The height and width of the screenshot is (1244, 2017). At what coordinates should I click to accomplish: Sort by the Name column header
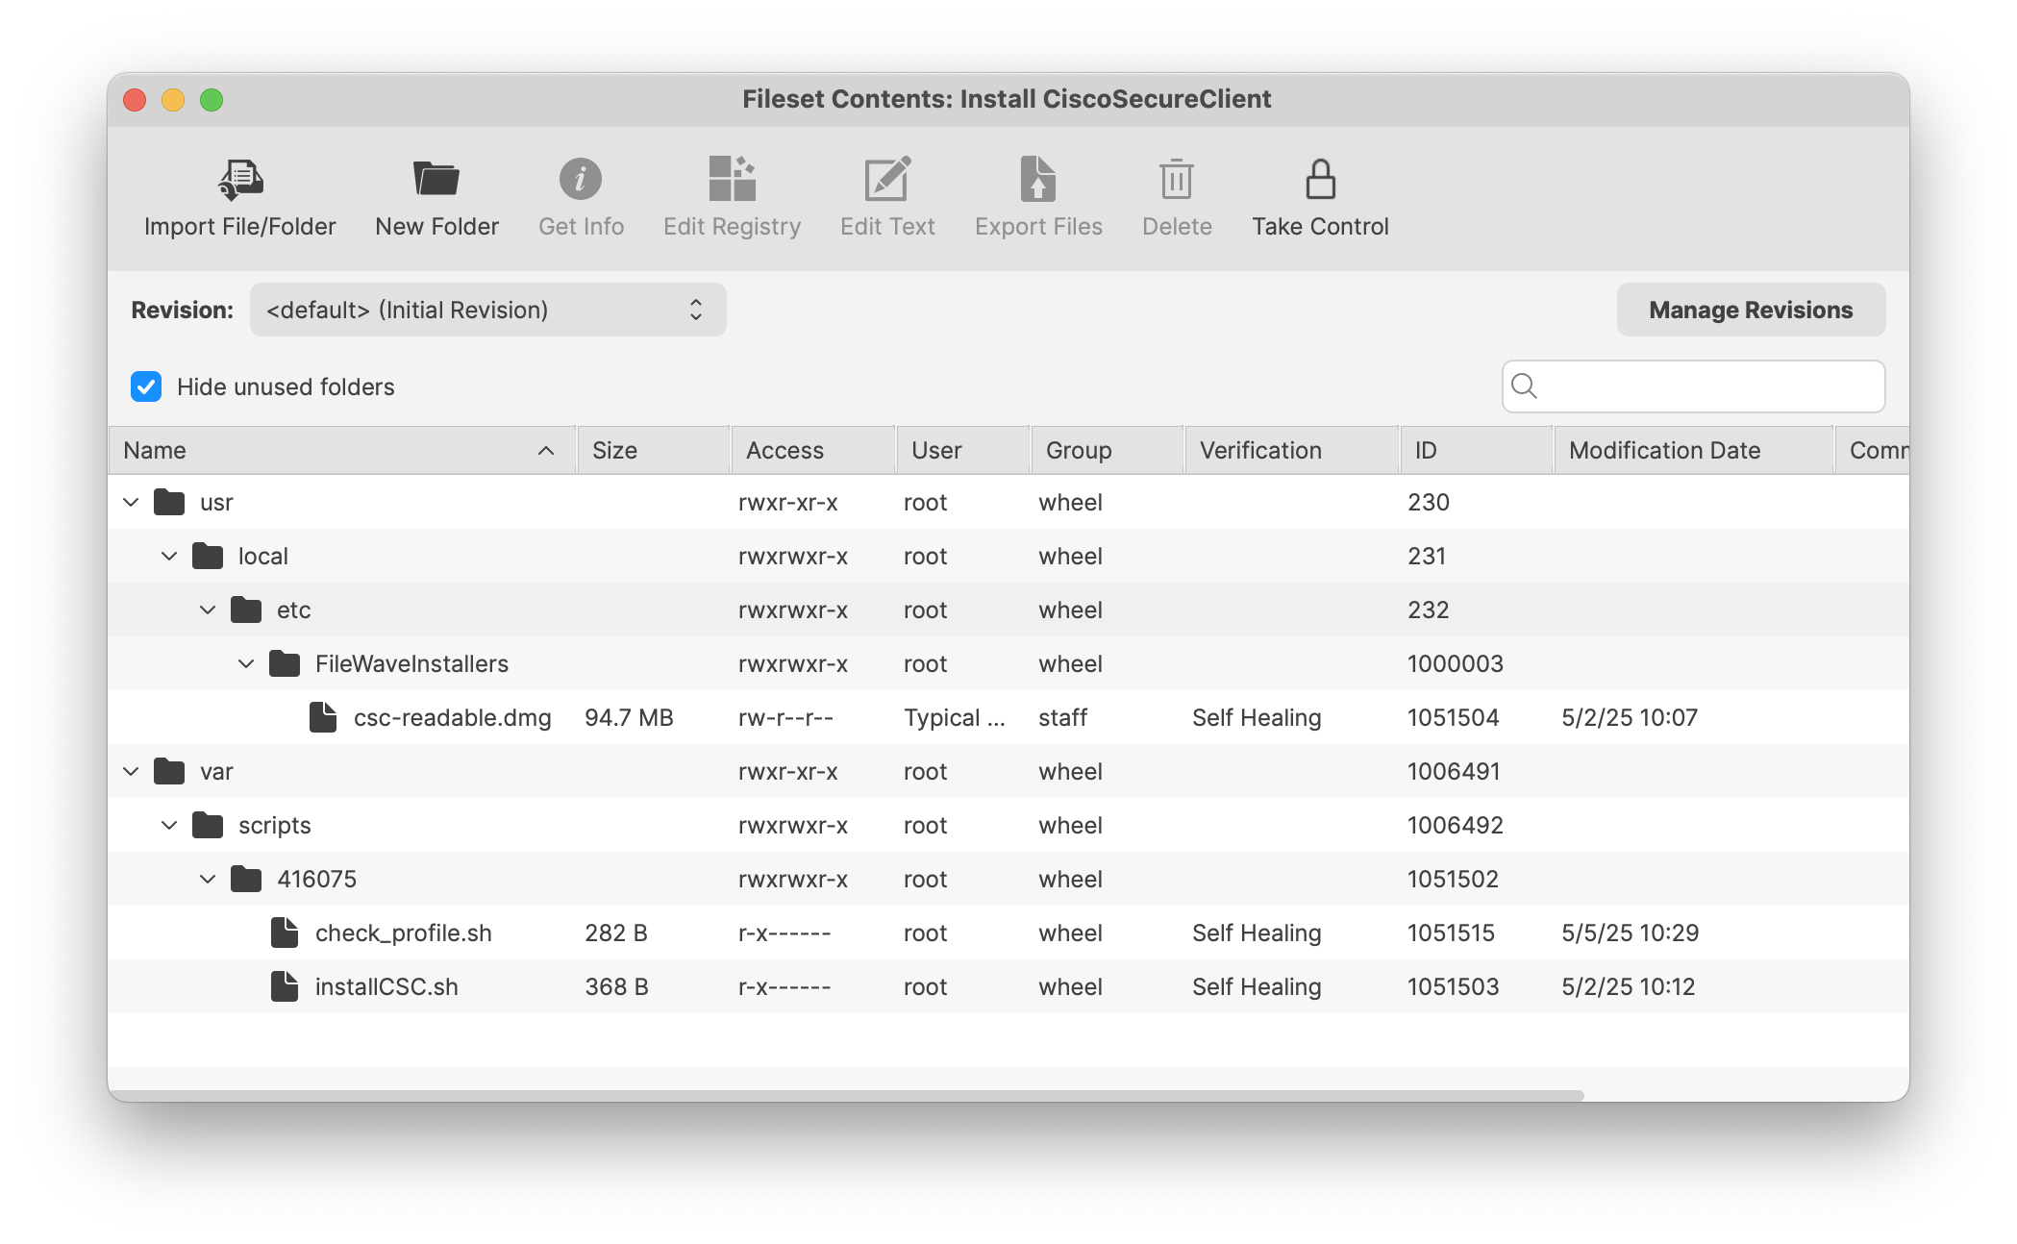[x=341, y=450]
